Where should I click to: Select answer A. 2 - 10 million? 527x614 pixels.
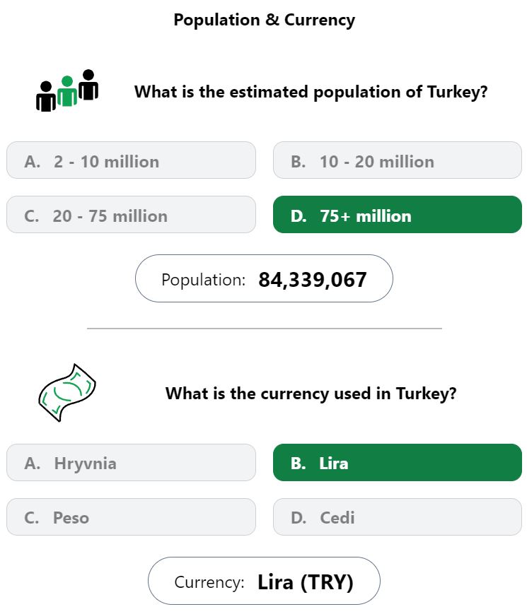click(x=131, y=160)
